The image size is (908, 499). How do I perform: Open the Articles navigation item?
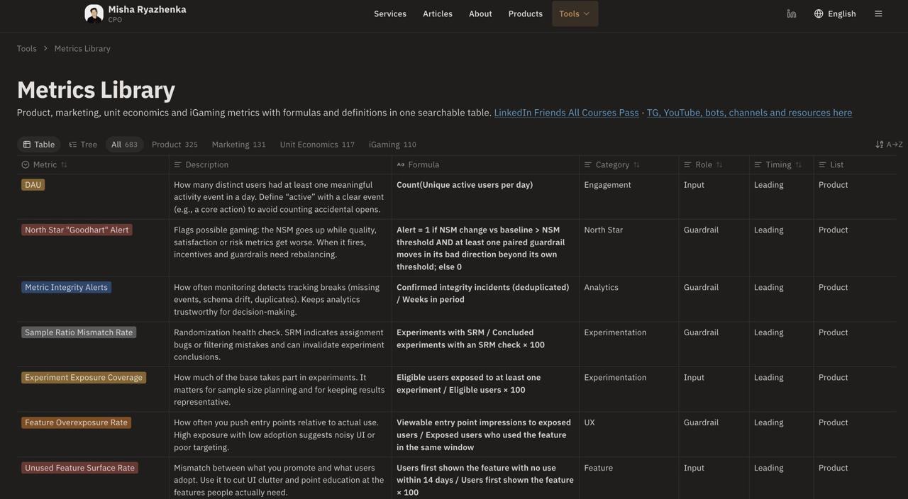click(x=438, y=13)
